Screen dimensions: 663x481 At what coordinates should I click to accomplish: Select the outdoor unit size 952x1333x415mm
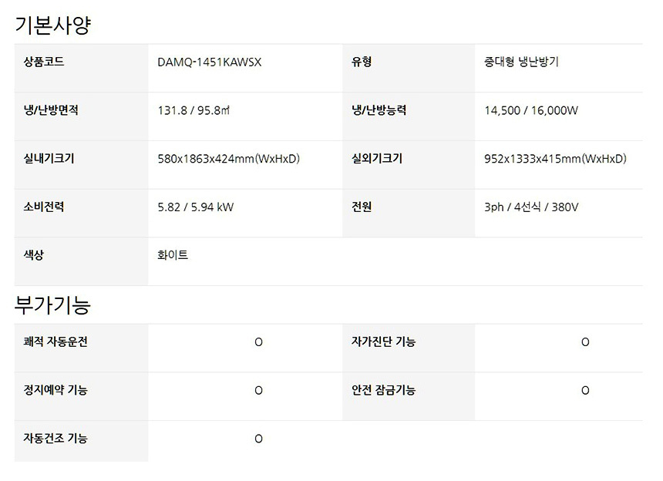pyautogui.click(x=555, y=160)
